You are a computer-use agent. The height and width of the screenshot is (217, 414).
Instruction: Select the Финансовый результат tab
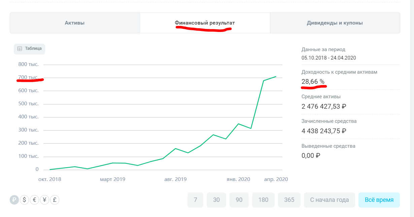click(x=205, y=23)
